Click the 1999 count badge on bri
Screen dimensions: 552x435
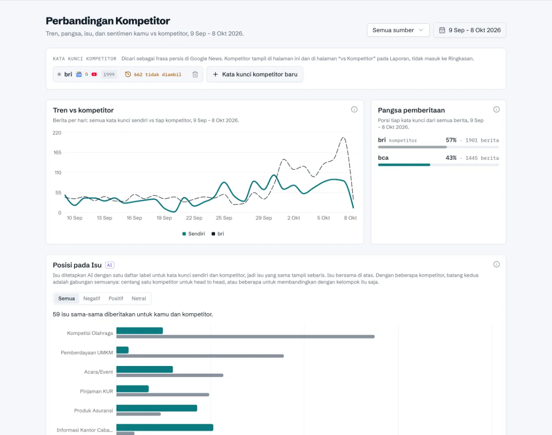point(109,74)
